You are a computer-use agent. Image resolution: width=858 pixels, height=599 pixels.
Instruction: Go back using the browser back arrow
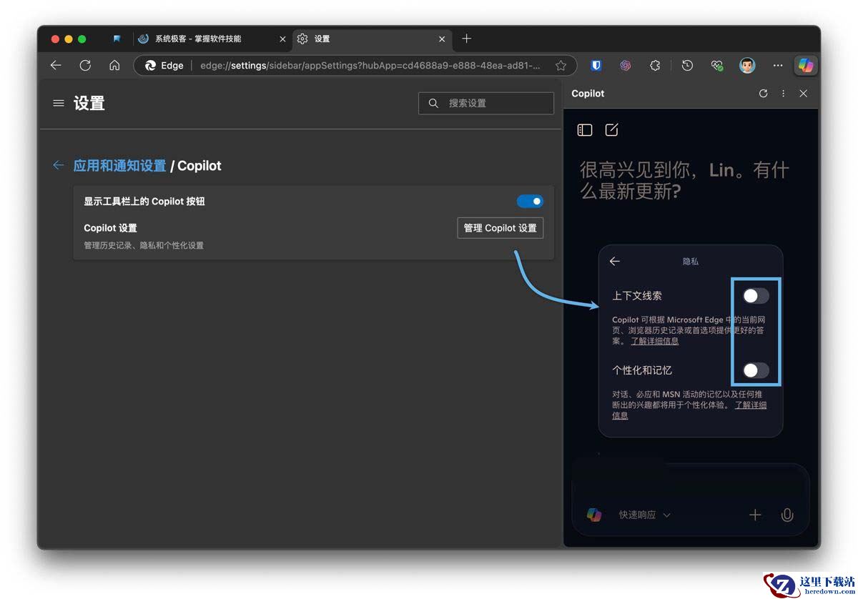[x=56, y=65]
